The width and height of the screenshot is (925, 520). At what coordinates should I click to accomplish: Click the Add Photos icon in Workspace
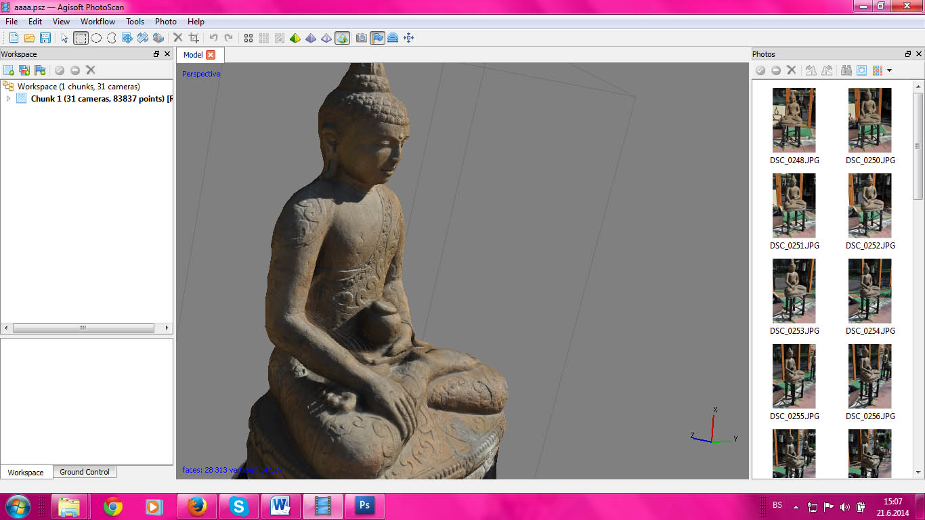[x=24, y=70]
